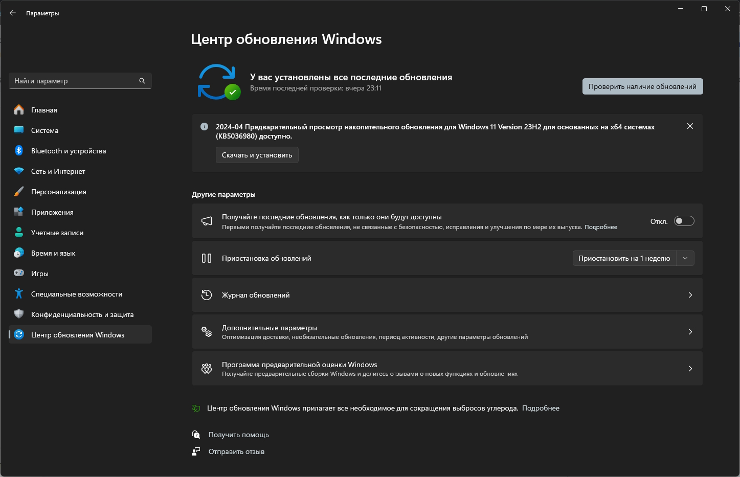
Task: Click the sync icon beside Центр обновления Windows sidebar item
Action: [19, 335]
